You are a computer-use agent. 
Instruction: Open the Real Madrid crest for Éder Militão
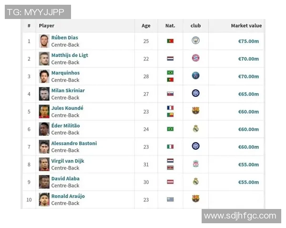click(x=195, y=129)
